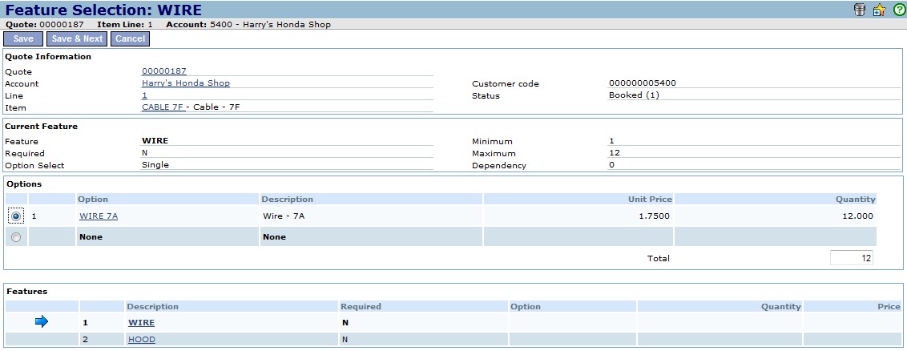Screen dimensions: 907x351
Task: Select HOOD in the Features list
Action: tap(142, 340)
